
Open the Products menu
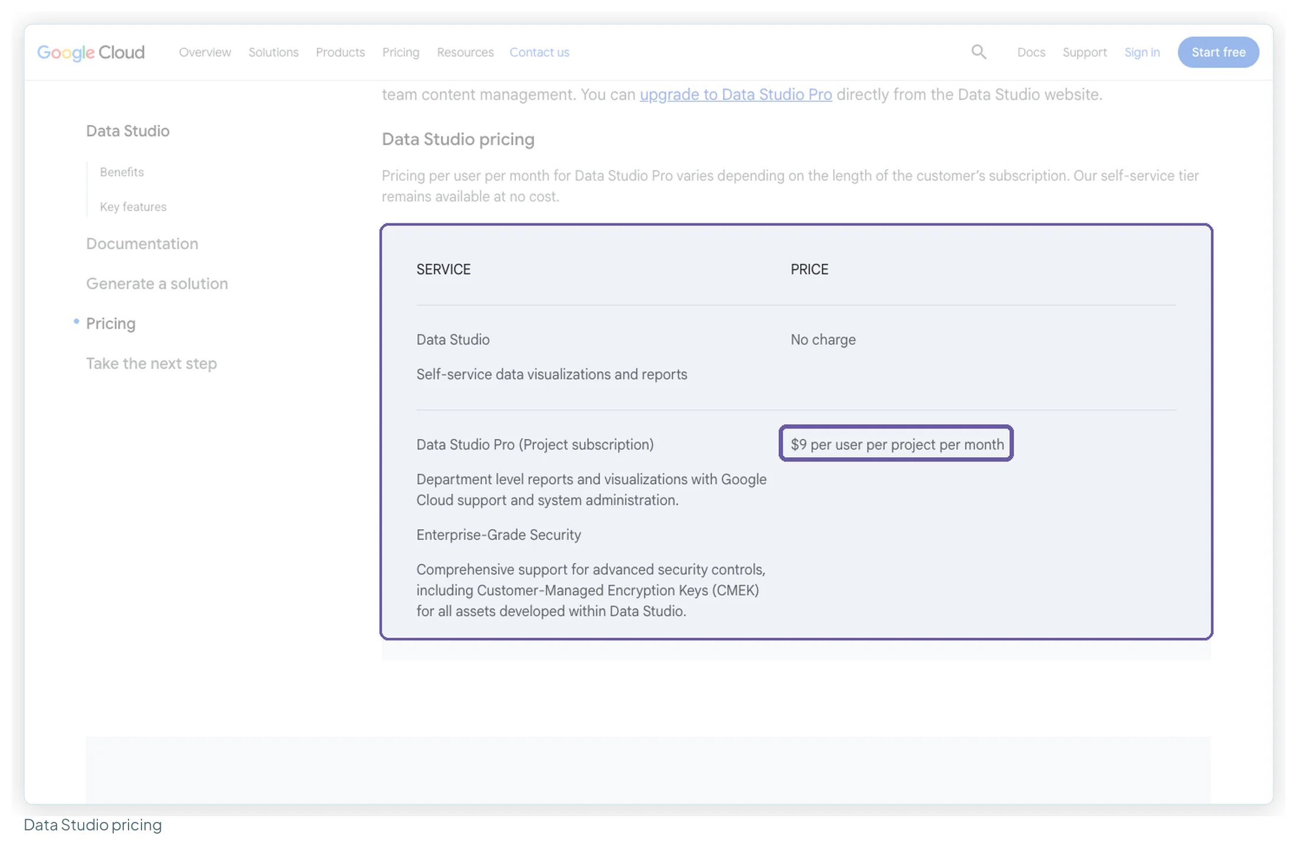[x=340, y=52]
